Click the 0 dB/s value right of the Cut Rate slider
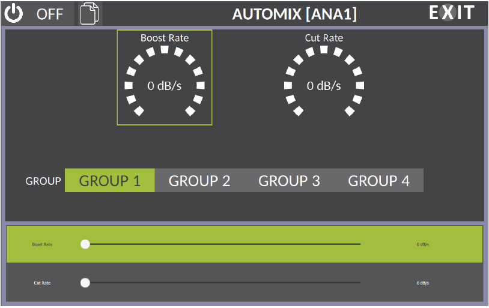This screenshot has width=489, height=308. 423,283
